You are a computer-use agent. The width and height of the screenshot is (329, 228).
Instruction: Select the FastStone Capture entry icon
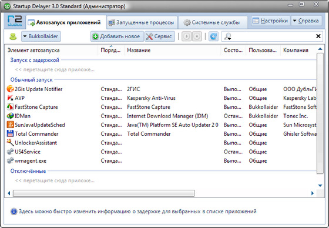10,107
